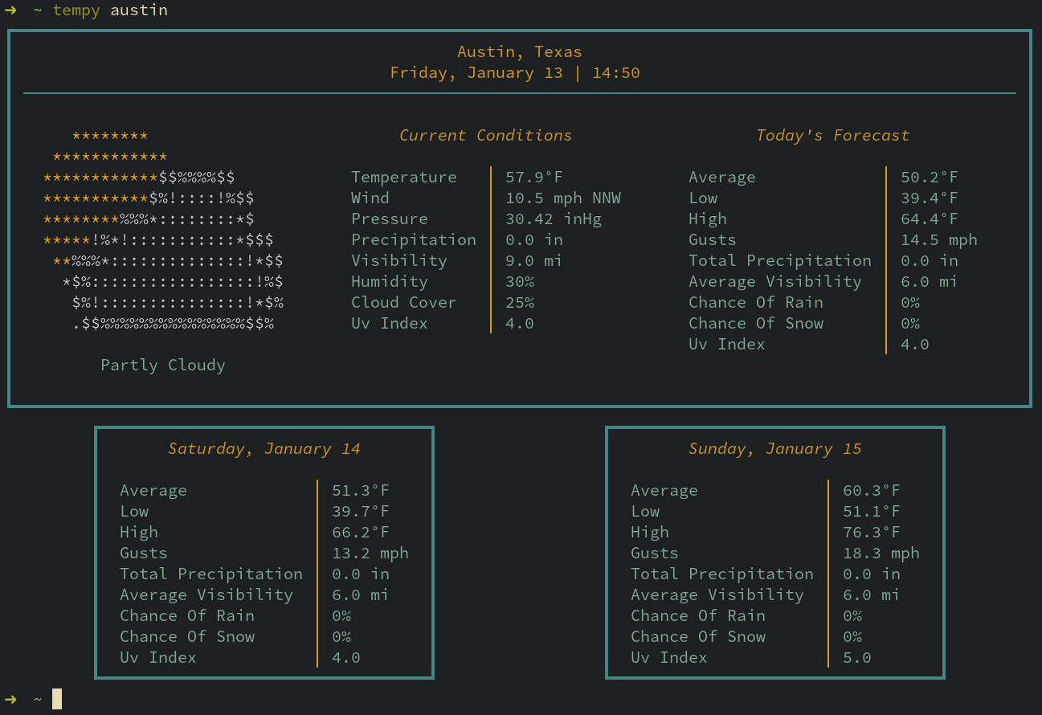Click the Sunday, January 15 panel title
The width and height of the screenshot is (1042, 715).
pyautogui.click(x=774, y=448)
